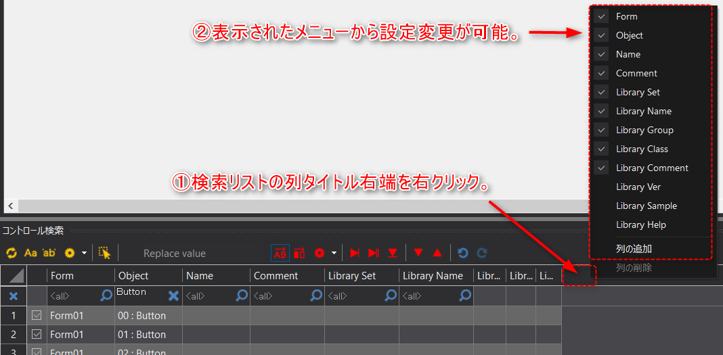Image resolution: width=723 pixels, height=355 pixels.
Task: Open the Form column filter search
Action: coord(106,295)
